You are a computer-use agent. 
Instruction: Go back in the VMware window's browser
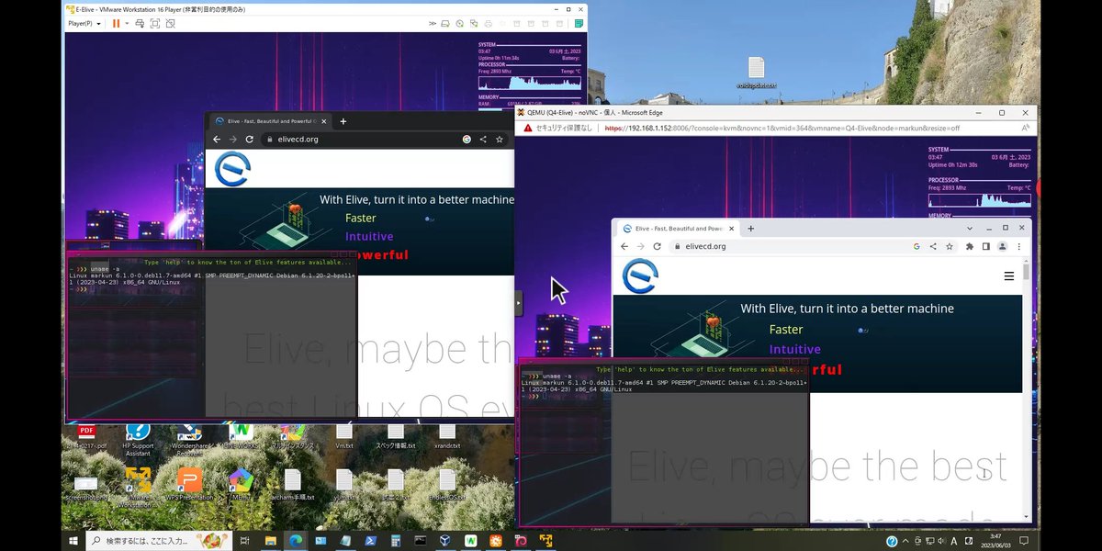tap(217, 140)
